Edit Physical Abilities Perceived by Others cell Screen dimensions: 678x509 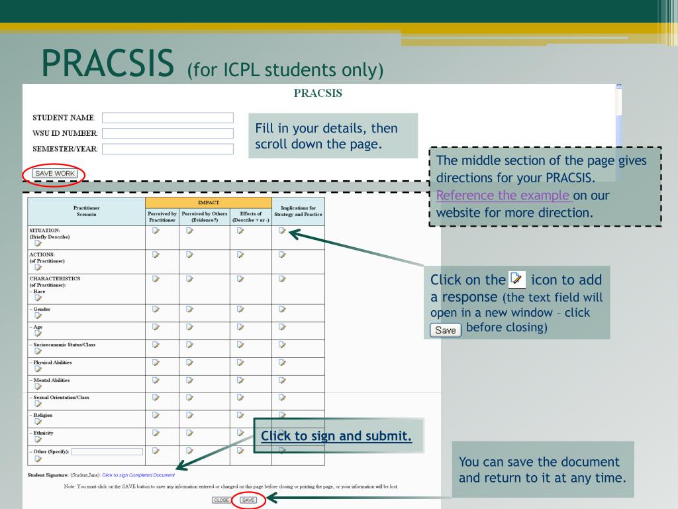click(x=190, y=363)
